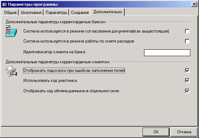Select the Параметры tab

[56, 13]
